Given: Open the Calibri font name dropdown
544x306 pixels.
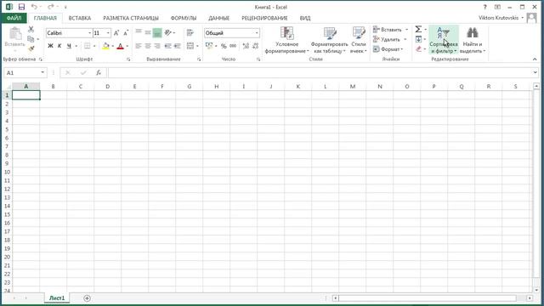Looking at the screenshot, I should coord(89,33).
